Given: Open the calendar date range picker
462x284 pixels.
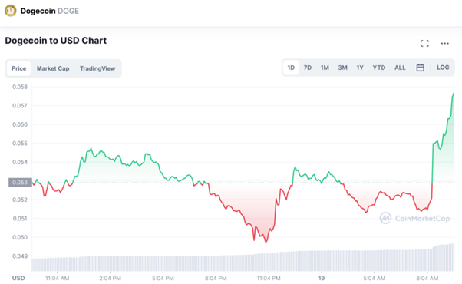Looking at the screenshot, I should (x=420, y=68).
